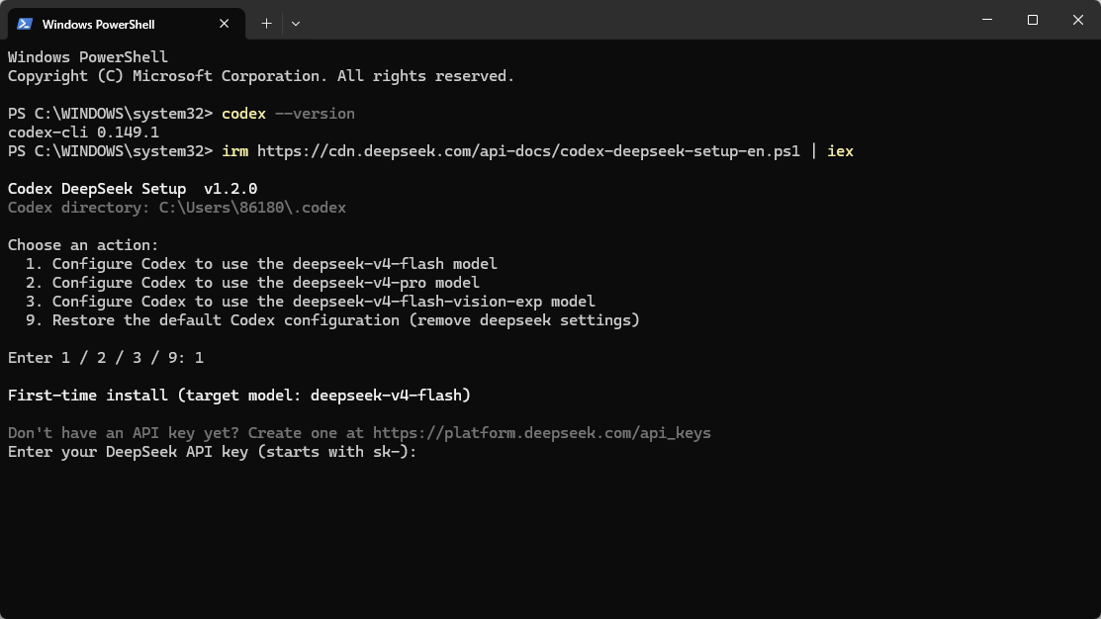Click the Codex directory path line
1101x619 pixels.
177,208
